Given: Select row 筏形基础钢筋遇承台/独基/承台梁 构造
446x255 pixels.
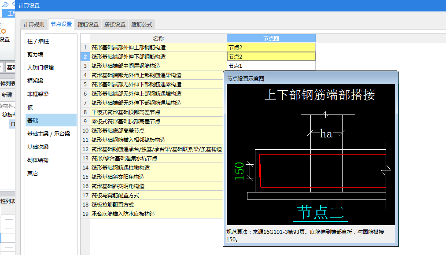Looking at the screenshot, I should point(157,149).
